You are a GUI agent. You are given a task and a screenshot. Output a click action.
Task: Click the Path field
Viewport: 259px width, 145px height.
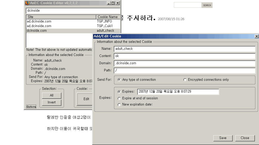pos(184,70)
